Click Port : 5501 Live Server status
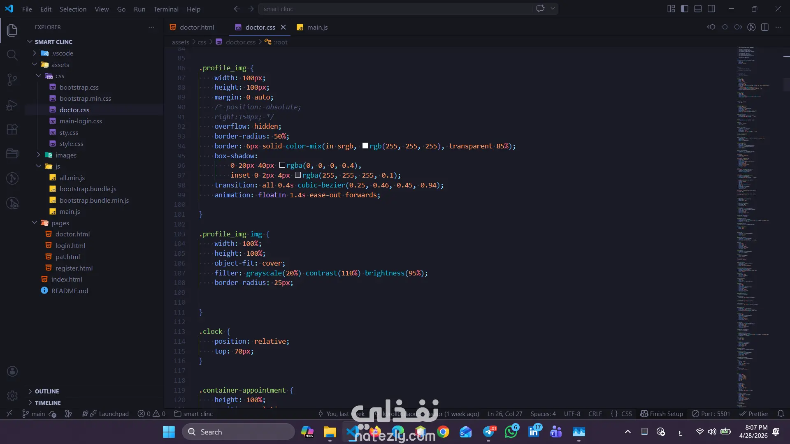Image resolution: width=790 pixels, height=444 pixels. 711,414
